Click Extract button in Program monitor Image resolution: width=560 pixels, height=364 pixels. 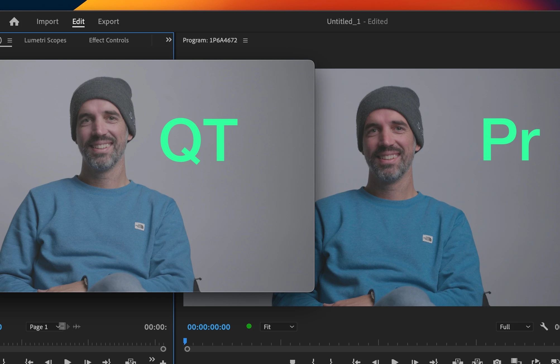point(477,361)
